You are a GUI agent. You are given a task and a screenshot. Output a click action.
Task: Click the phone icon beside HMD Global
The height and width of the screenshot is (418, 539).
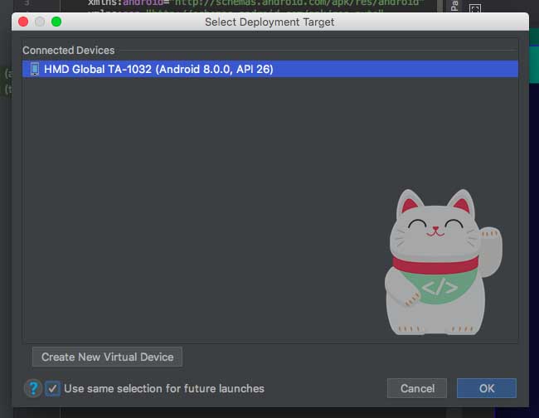click(x=34, y=69)
